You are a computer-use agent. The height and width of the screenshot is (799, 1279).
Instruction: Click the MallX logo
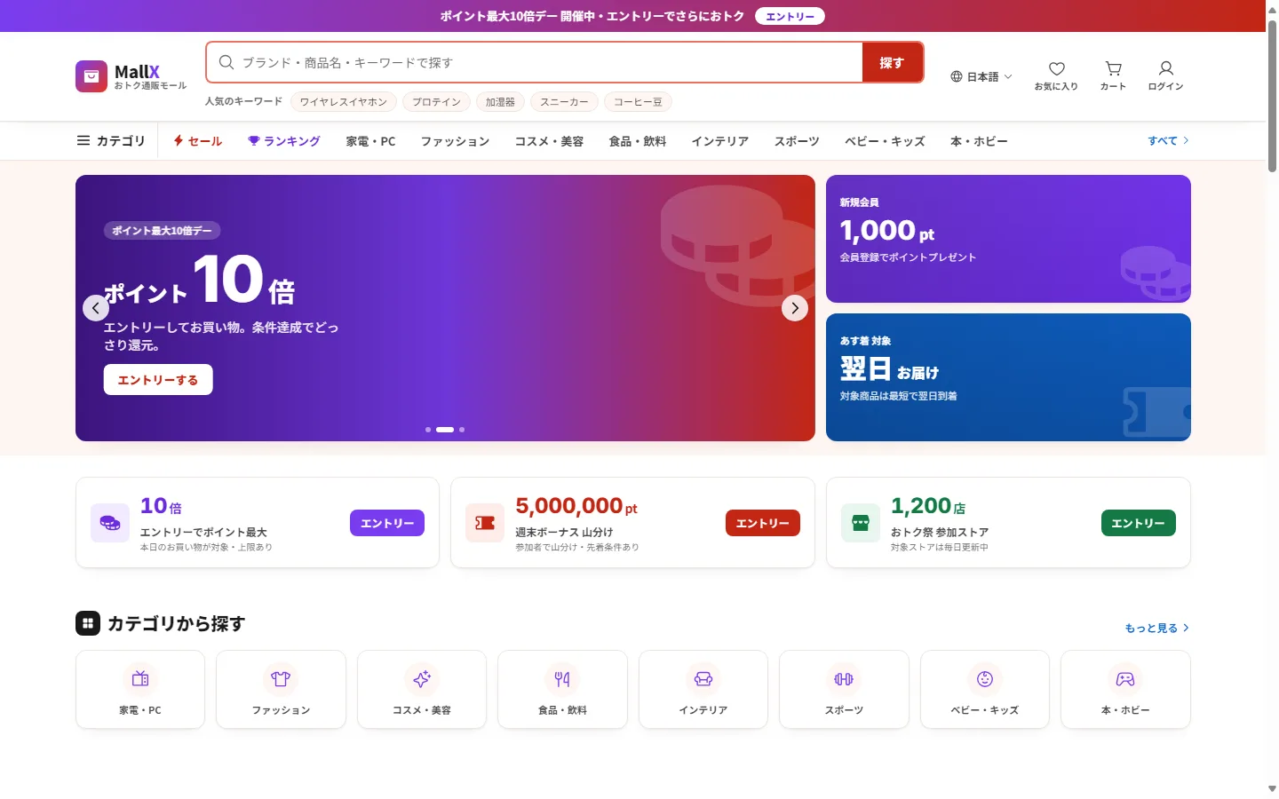[x=131, y=76]
